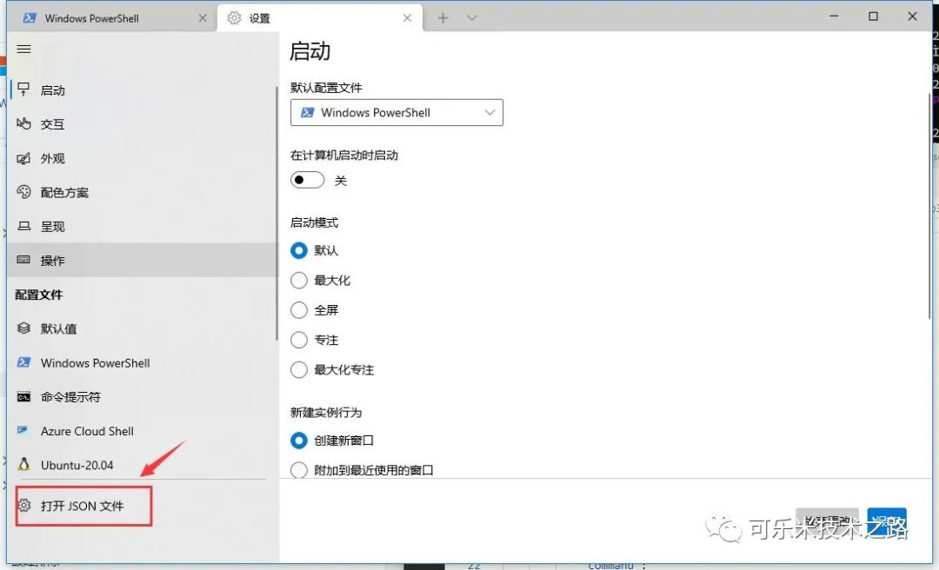
Task: Open the 默认配置文件 dropdown
Action: click(396, 112)
